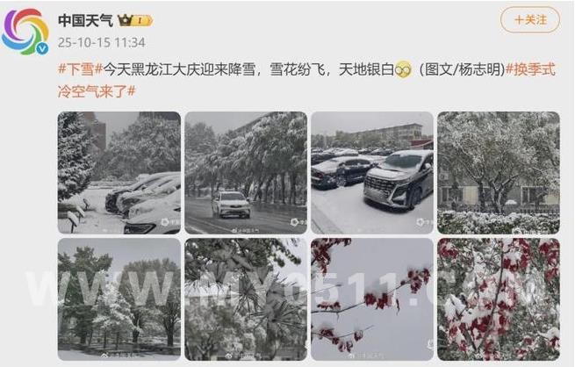Click the watermark icon on driving car photo
The width and height of the screenshot is (575, 367).
coord(294,222)
